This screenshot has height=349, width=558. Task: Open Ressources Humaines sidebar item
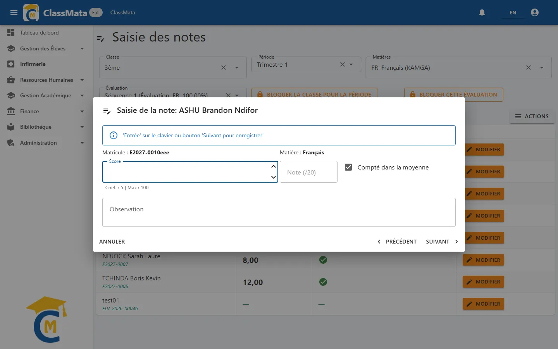(x=46, y=80)
